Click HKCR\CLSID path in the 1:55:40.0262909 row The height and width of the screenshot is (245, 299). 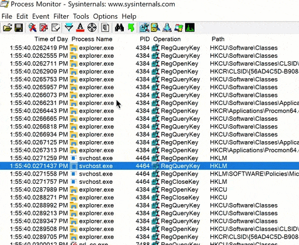click(x=254, y=72)
